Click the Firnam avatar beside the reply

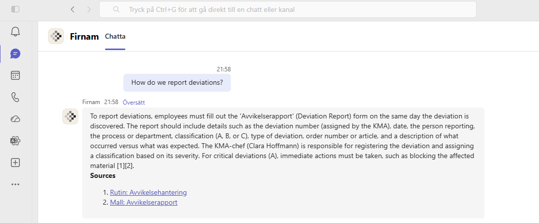coord(70,116)
